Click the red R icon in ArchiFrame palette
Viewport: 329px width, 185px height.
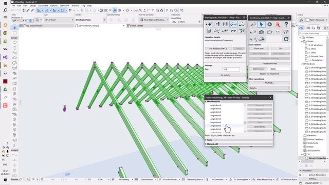pos(278,24)
